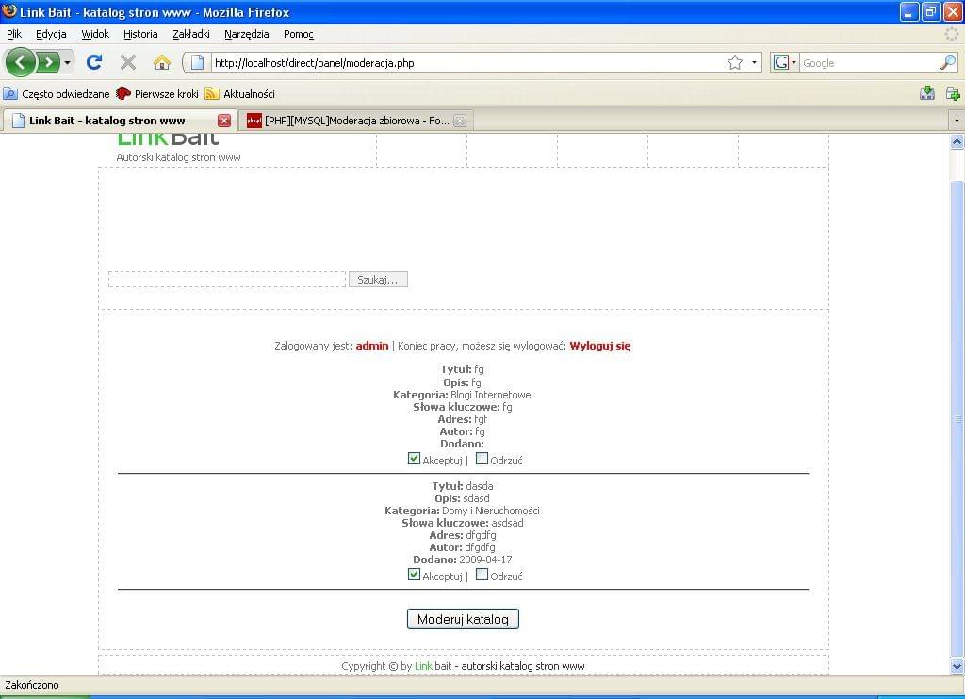The image size is (965, 699).
Task: Click the page icon in the address bar
Action: 197,62
